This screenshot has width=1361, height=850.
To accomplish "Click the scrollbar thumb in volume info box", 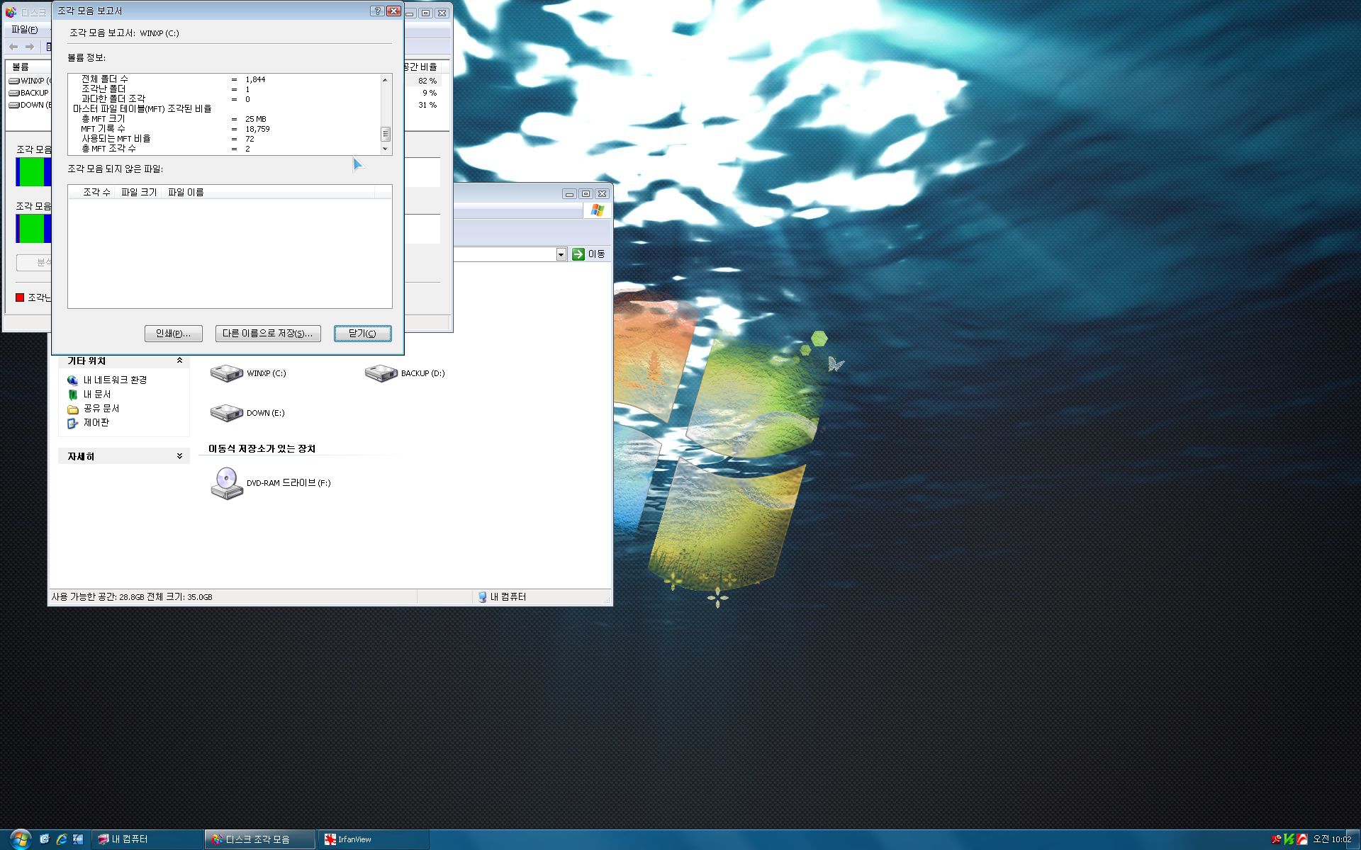I will tap(385, 134).
